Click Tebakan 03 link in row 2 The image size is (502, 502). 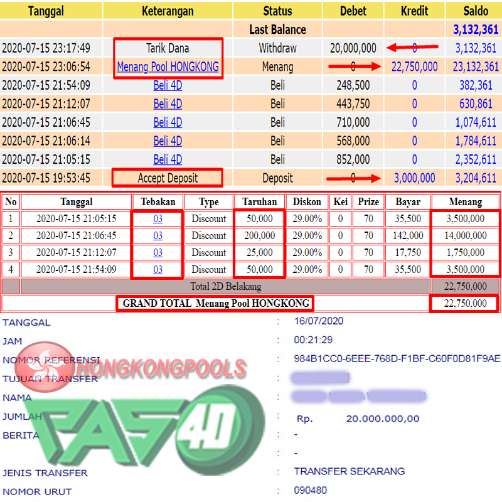tap(158, 236)
